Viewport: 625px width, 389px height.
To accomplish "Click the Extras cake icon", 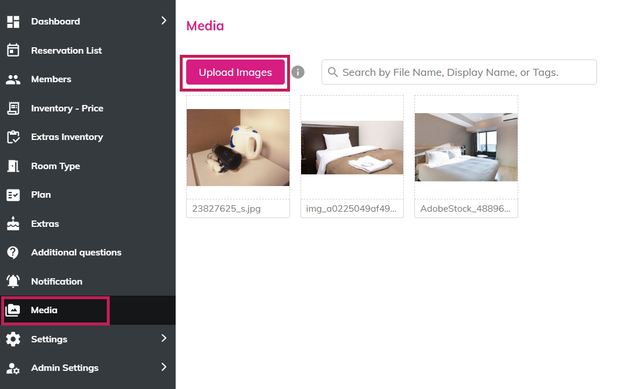I will 13,224.
